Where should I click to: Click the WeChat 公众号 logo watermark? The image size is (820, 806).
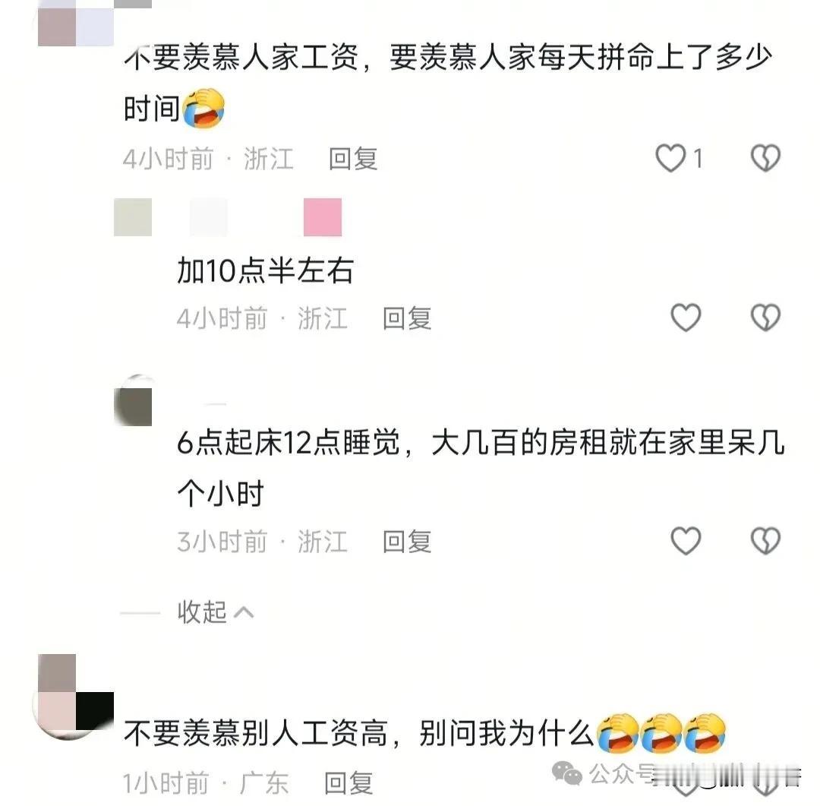567,773
